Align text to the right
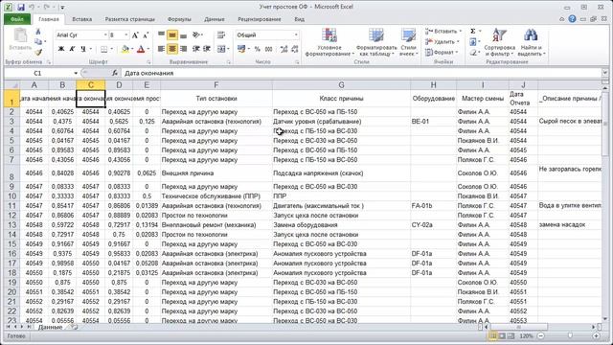 183,49
